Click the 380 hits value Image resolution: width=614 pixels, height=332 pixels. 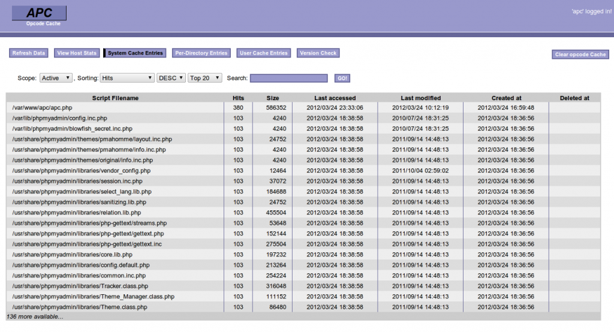pos(238,108)
